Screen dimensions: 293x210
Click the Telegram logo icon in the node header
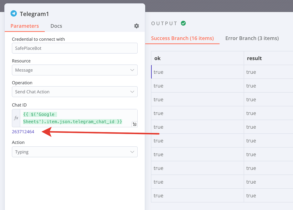pyautogui.click(x=13, y=13)
